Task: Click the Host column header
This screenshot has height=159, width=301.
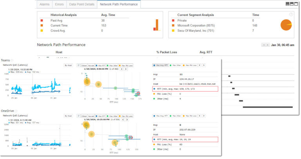Action: tap(59, 52)
